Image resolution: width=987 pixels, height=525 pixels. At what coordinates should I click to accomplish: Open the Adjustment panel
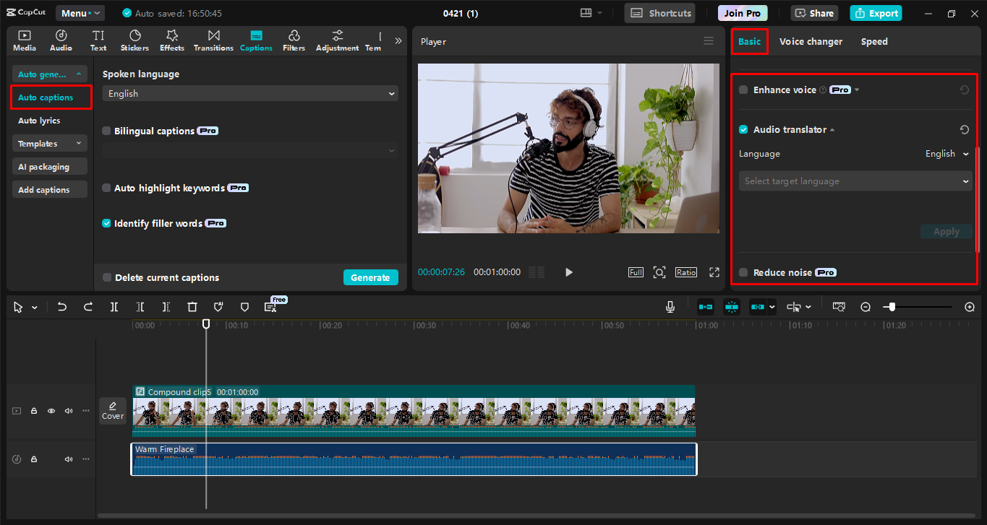coord(336,40)
